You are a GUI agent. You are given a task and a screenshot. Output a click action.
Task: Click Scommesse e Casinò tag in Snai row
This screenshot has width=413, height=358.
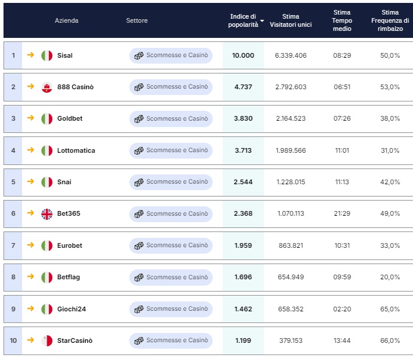pyautogui.click(x=171, y=182)
